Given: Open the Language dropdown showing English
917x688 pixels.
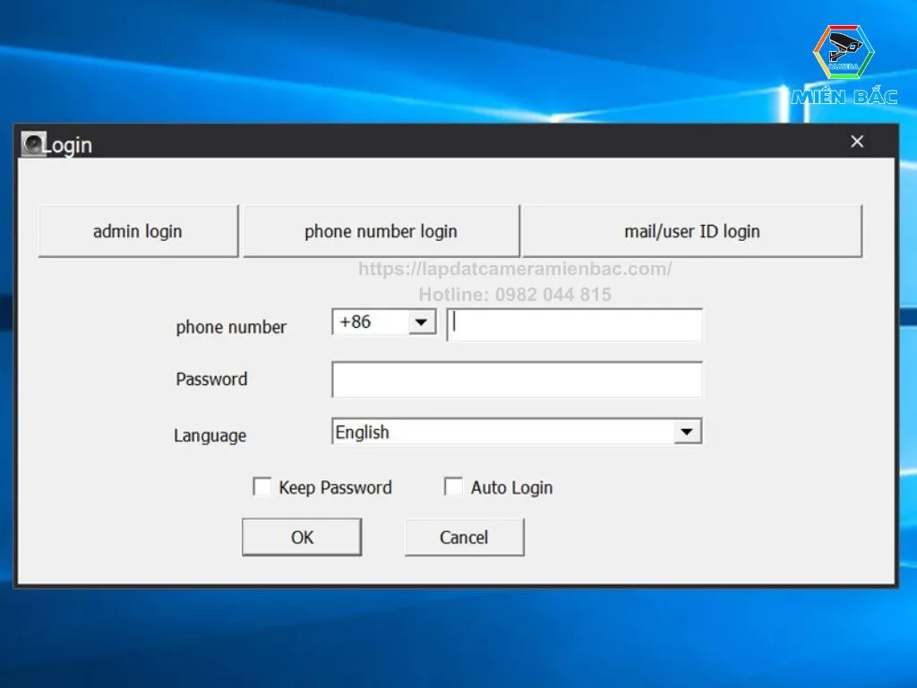Looking at the screenshot, I should [688, 431].
